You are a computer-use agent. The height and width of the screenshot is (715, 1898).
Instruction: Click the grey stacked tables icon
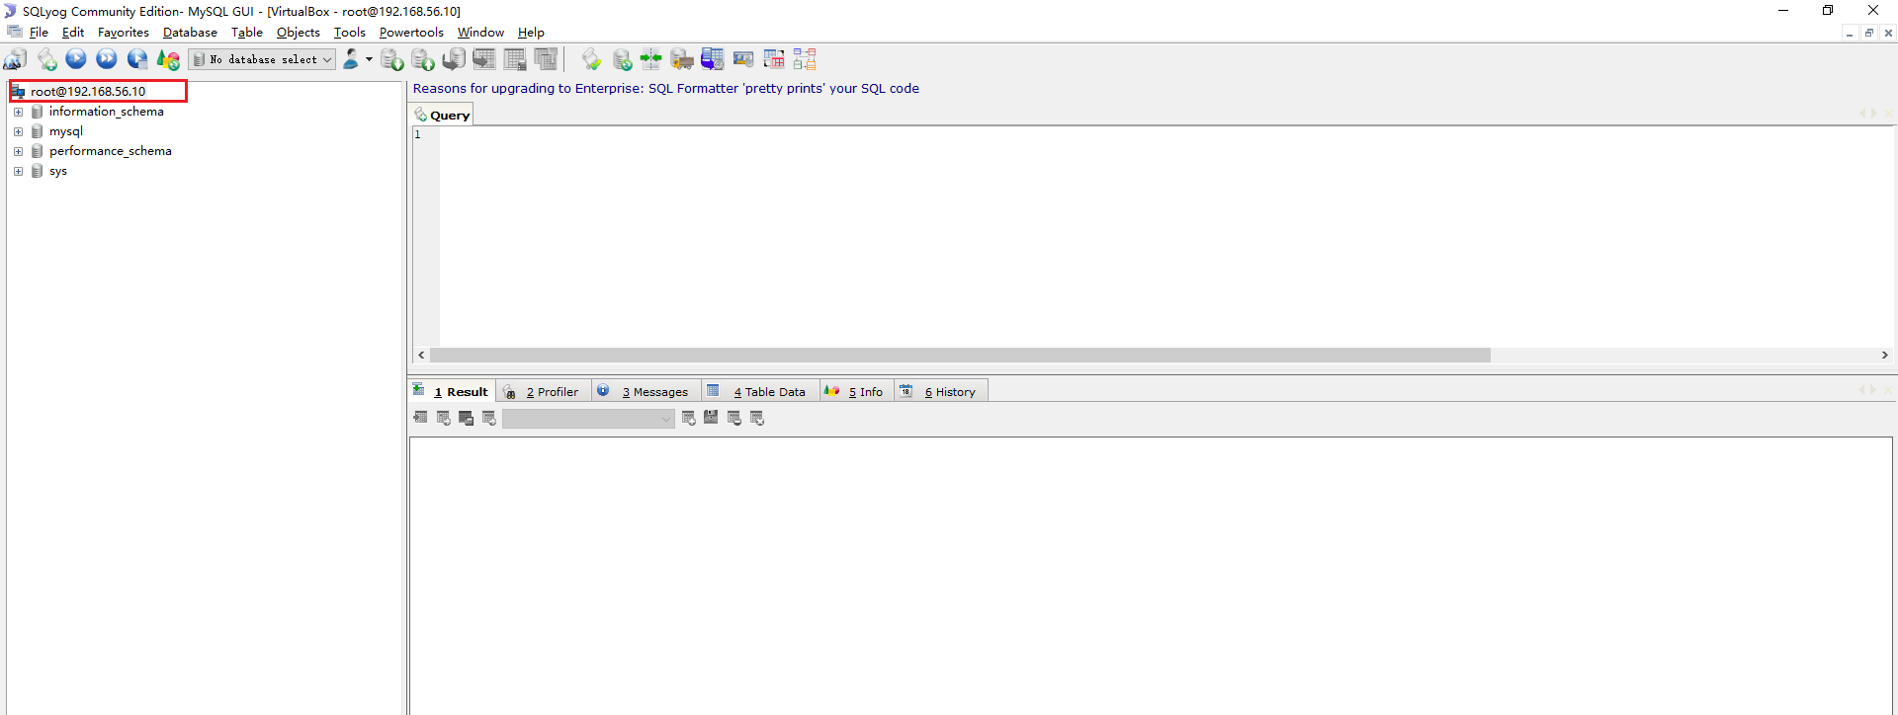[546, 59]
